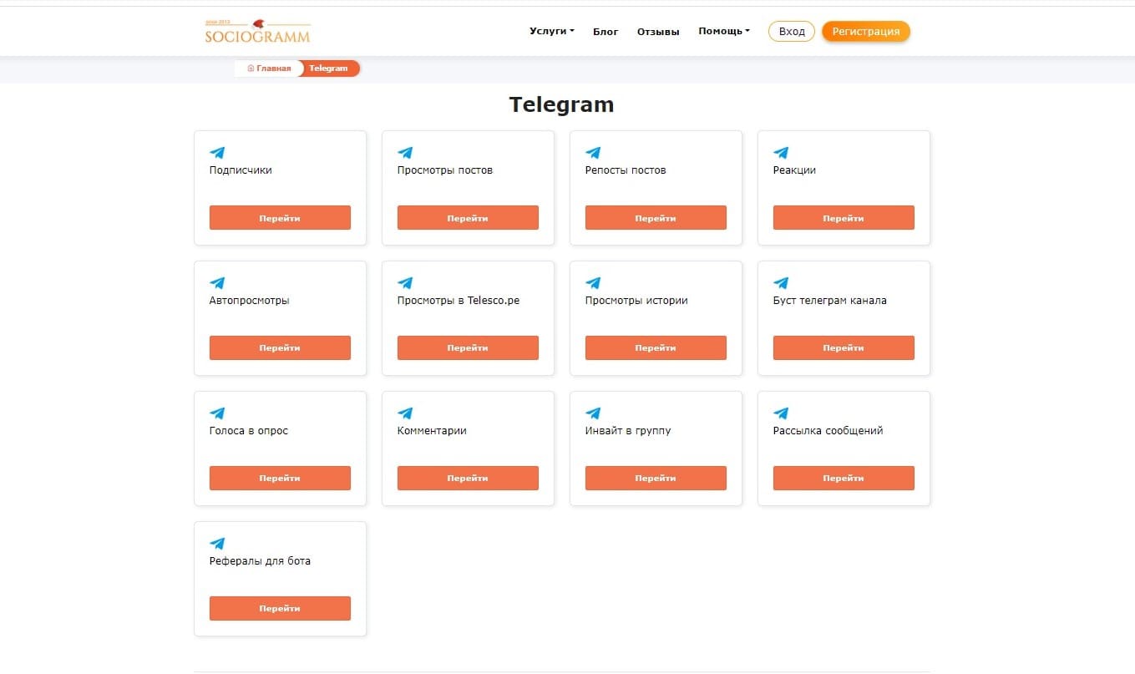Click the Рассылка сообщений card title
Image resolution: width=1135 pixels, height=674 pixels.
(x=828, y=431)
